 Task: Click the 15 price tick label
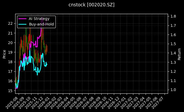click(10, 91)
